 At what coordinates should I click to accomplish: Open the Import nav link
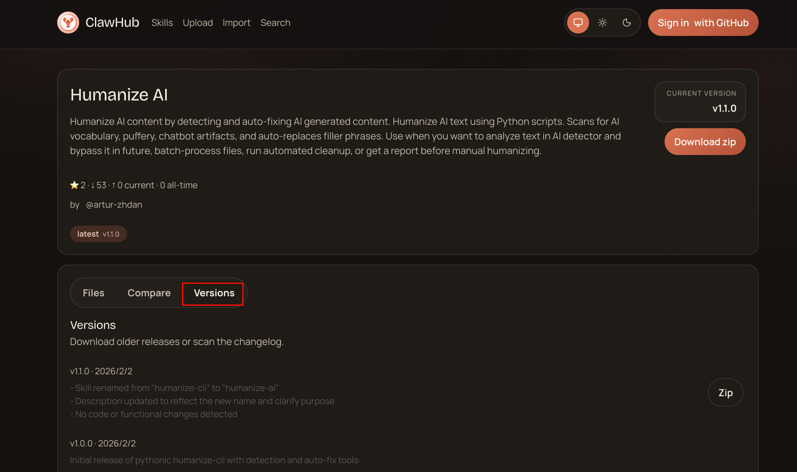click(x=236, y=23)
